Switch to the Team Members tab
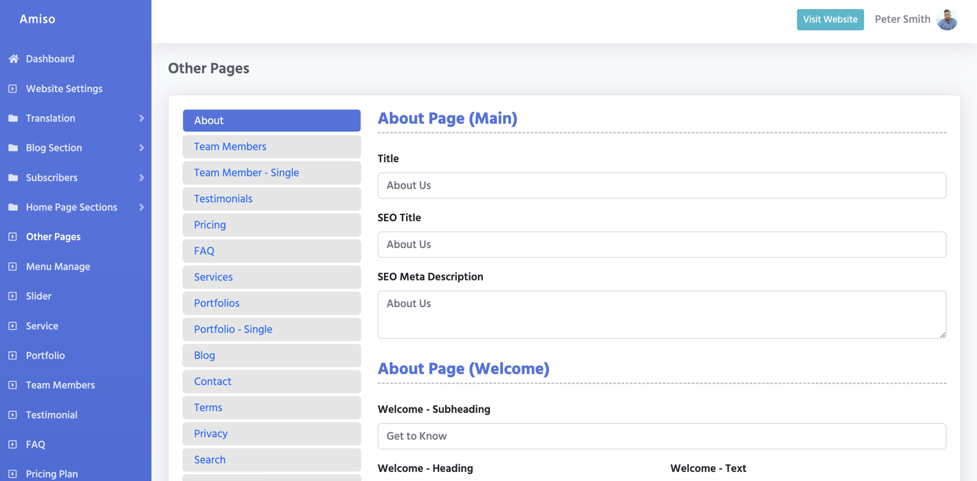Viewport: 977px width, 481px height. (271, 146)
